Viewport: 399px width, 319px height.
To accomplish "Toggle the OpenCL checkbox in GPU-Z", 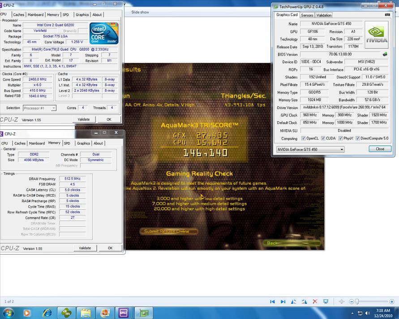I will tap(303, 138).
